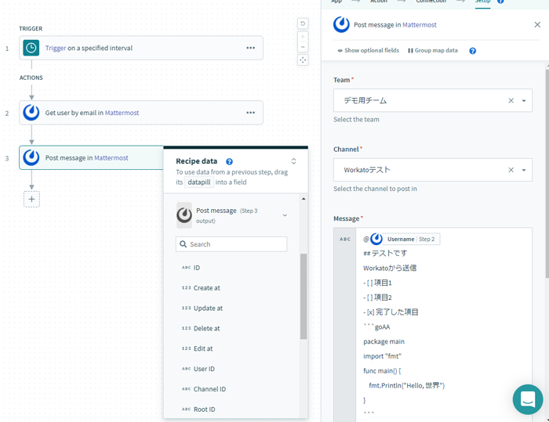Clear the selected Team value
Viewport: 549px width, 422px height.
pos(511,101)
